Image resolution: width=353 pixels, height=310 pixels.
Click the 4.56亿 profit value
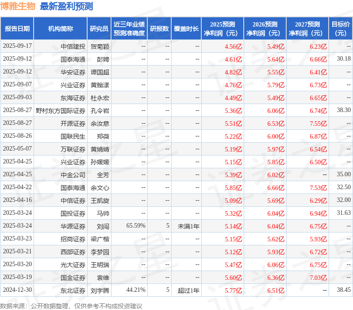[233, 46]
